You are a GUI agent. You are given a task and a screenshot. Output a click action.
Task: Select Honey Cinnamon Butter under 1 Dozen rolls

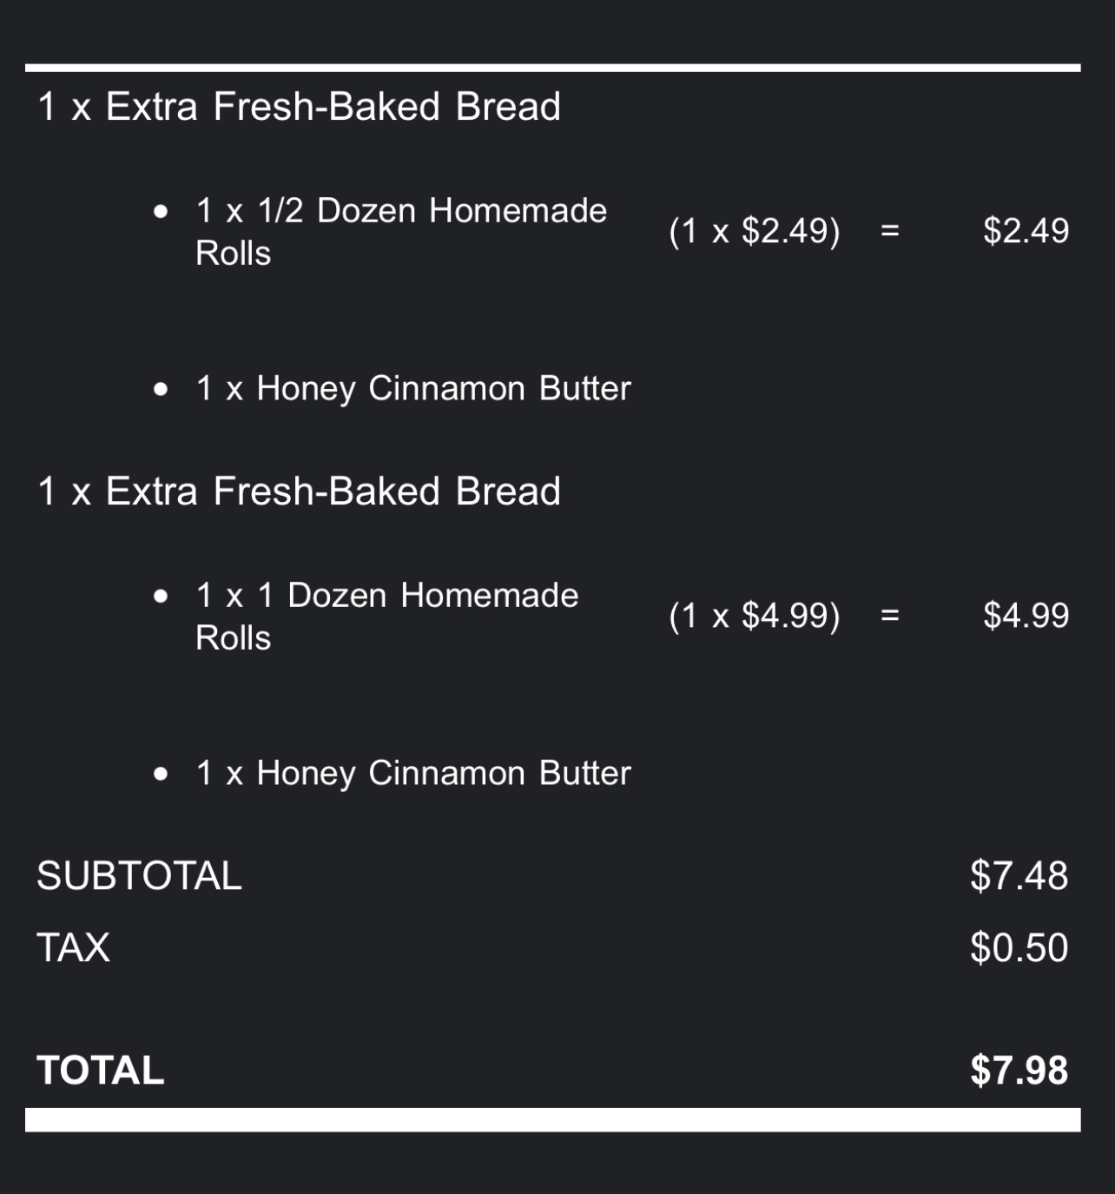click(412, 773)
